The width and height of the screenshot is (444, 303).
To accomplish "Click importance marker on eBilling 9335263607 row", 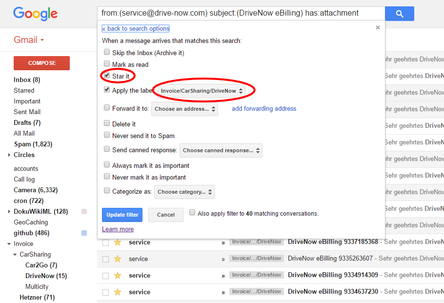I will (223, 259).
